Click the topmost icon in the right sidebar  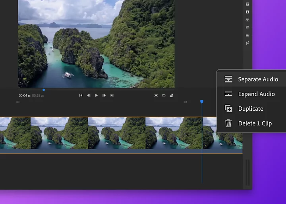tap(247, 4)
